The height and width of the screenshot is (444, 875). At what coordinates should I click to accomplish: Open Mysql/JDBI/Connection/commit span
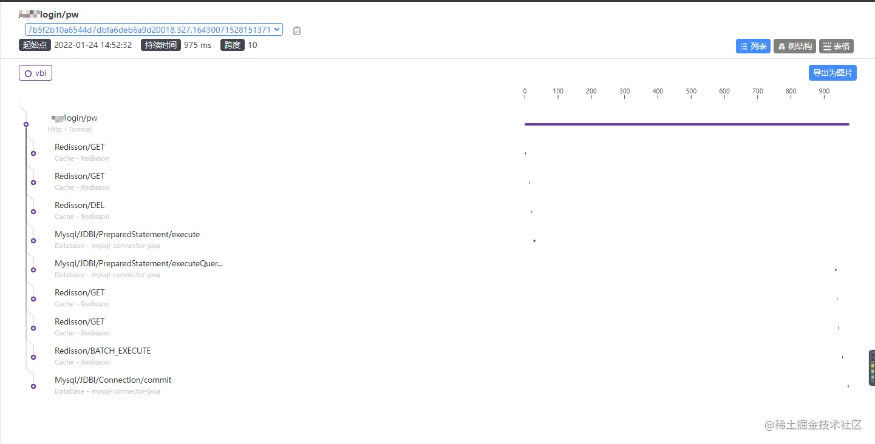[x=113, y=380]
